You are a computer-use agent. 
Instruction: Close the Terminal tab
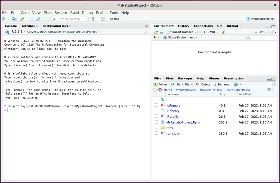click(x=37, y=26)
